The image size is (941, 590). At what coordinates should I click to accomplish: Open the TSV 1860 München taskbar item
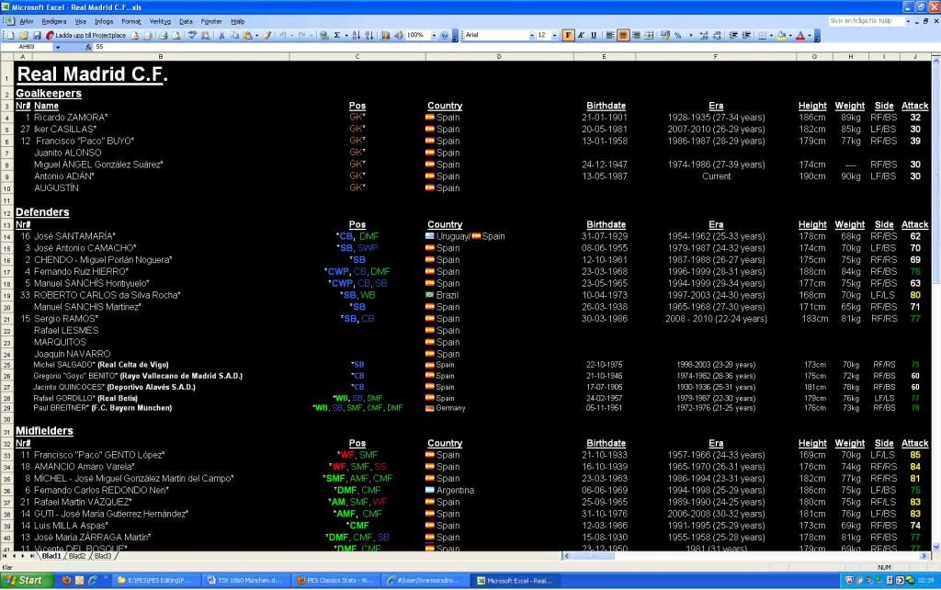(x=245, y=581)
